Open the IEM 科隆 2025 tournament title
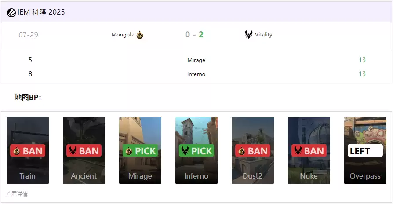 click(x=41, y=12)
